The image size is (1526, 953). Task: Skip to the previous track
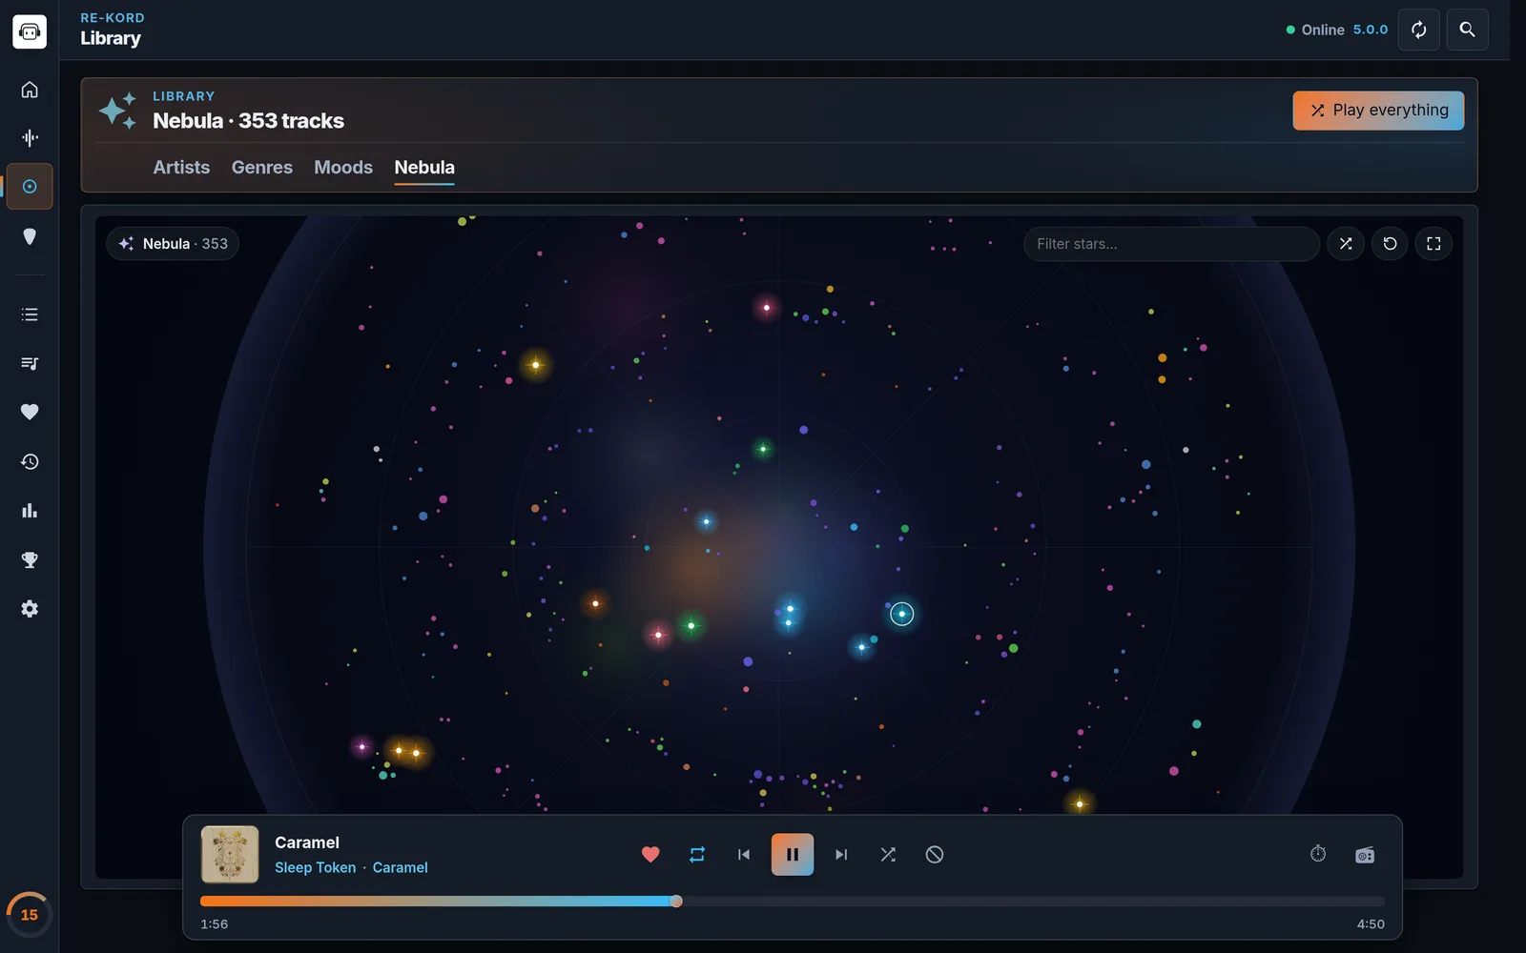tap(744, 855)
